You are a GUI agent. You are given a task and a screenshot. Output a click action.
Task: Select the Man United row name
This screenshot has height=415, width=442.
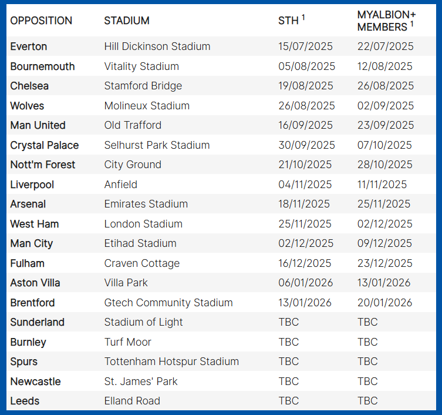pyautogui.click(x=38, y=125)
